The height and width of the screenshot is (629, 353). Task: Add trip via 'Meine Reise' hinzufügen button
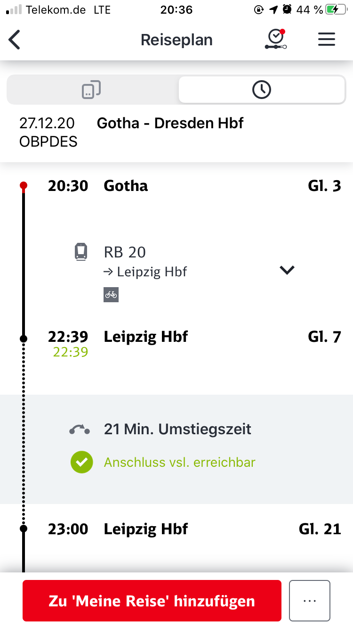[x=152, y=601]
